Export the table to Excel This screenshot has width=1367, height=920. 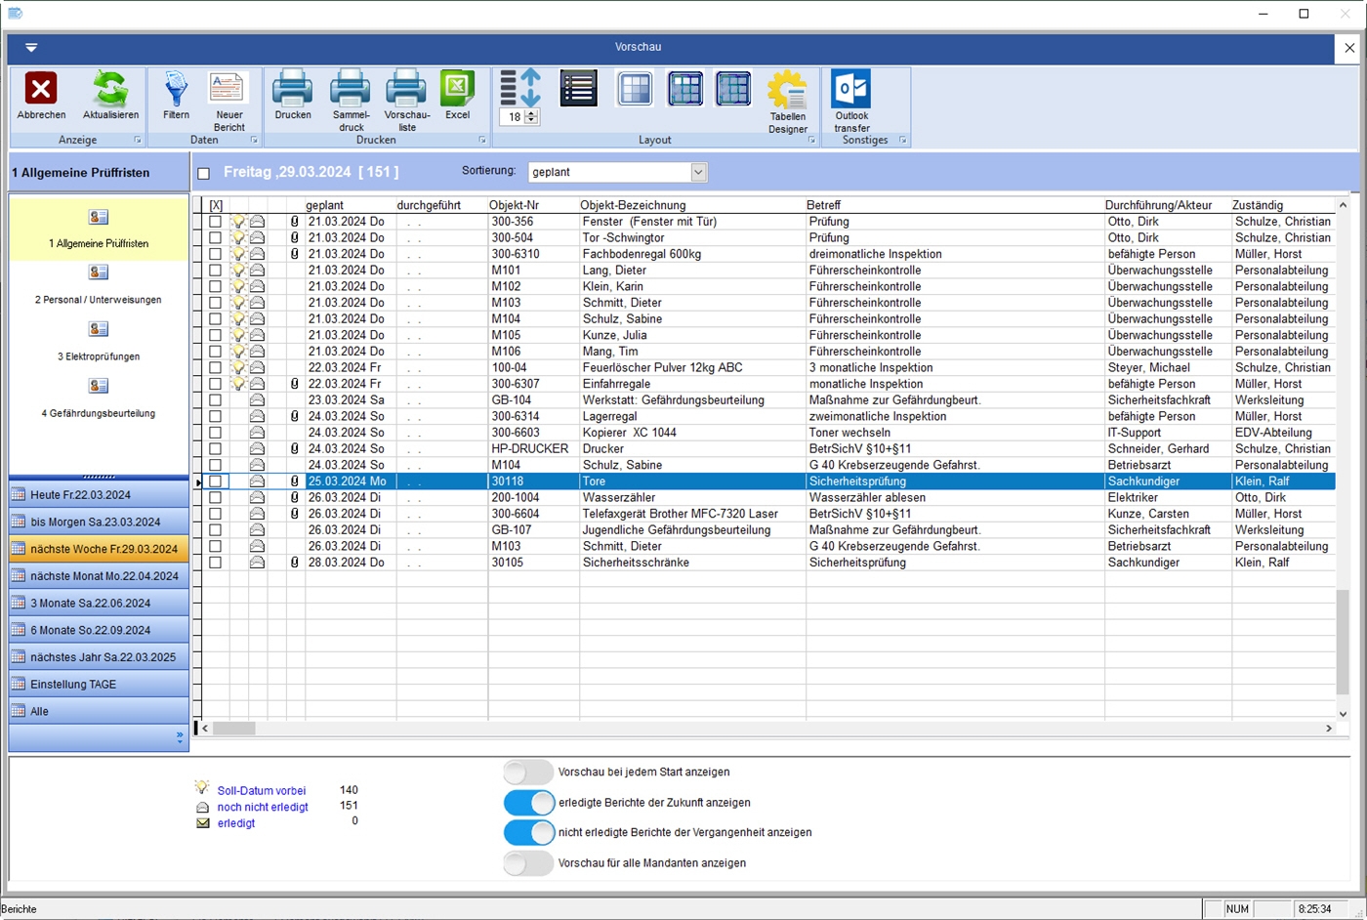point(457,90)
